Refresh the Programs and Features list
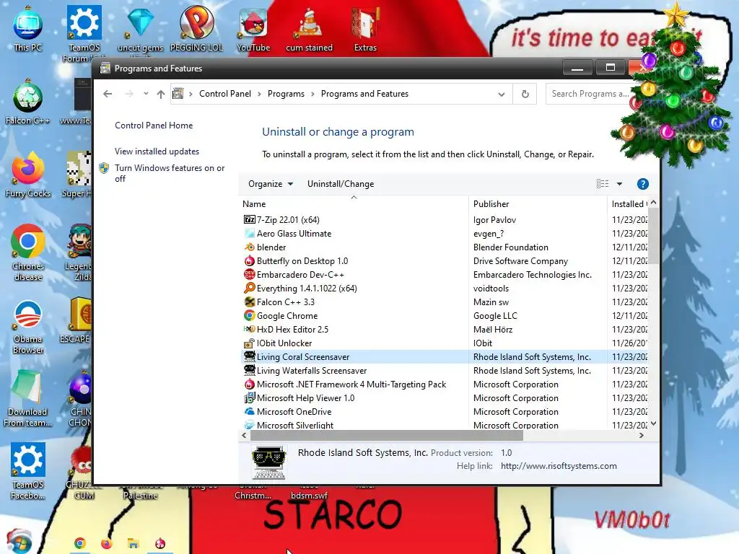The width and height of the screenshot is (739, 554). [525, 94]
